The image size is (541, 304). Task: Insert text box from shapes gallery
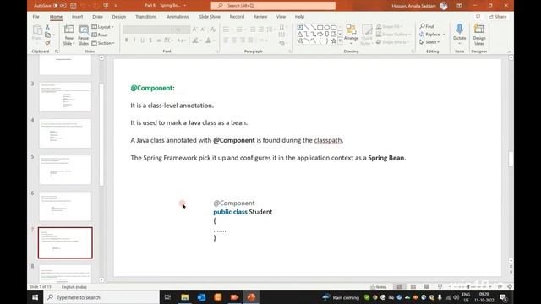(300, 28)
